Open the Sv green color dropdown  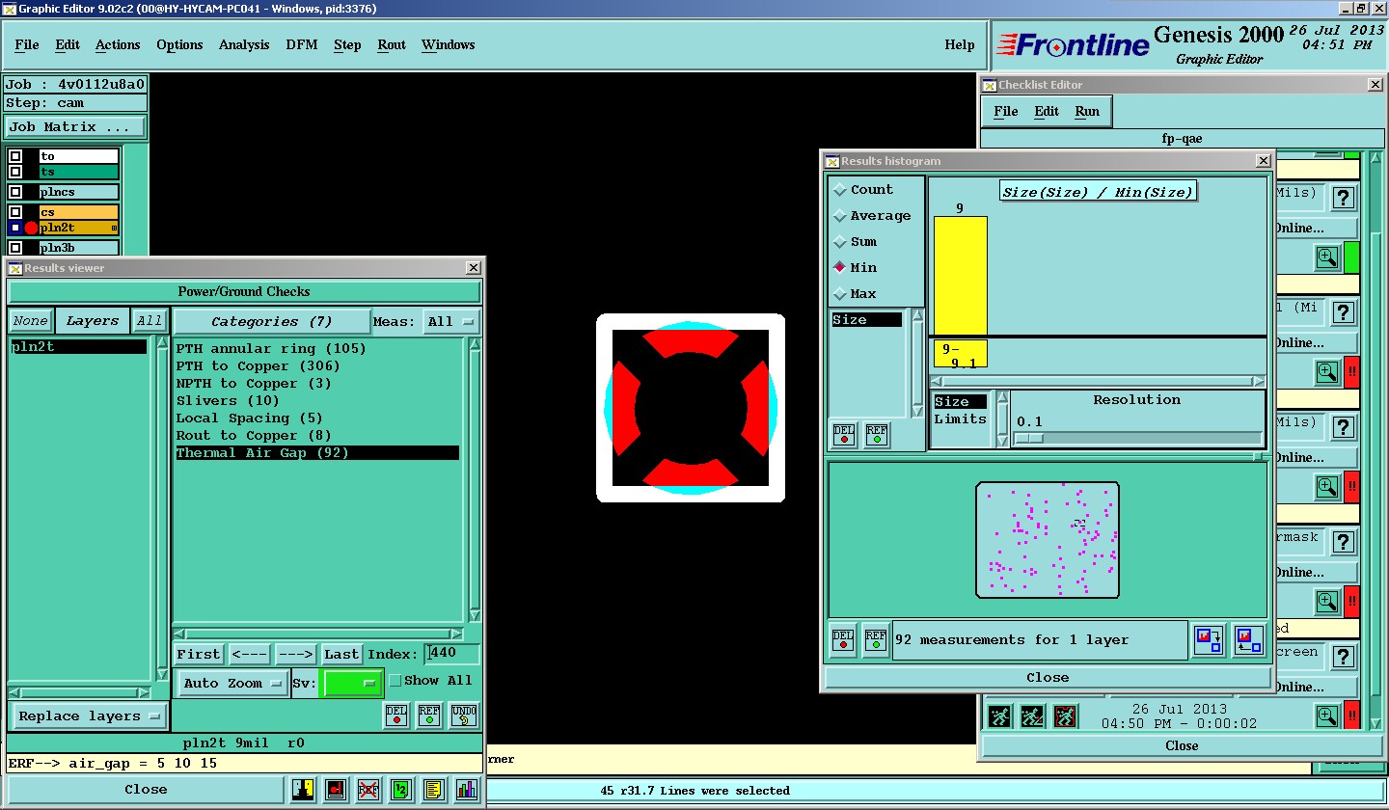pos(353,683)
